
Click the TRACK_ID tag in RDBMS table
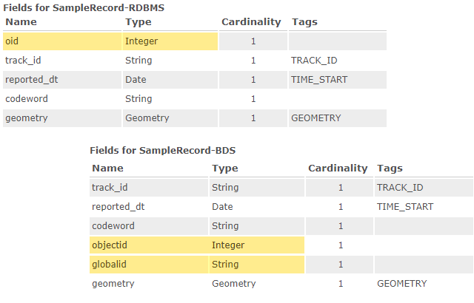316,60
